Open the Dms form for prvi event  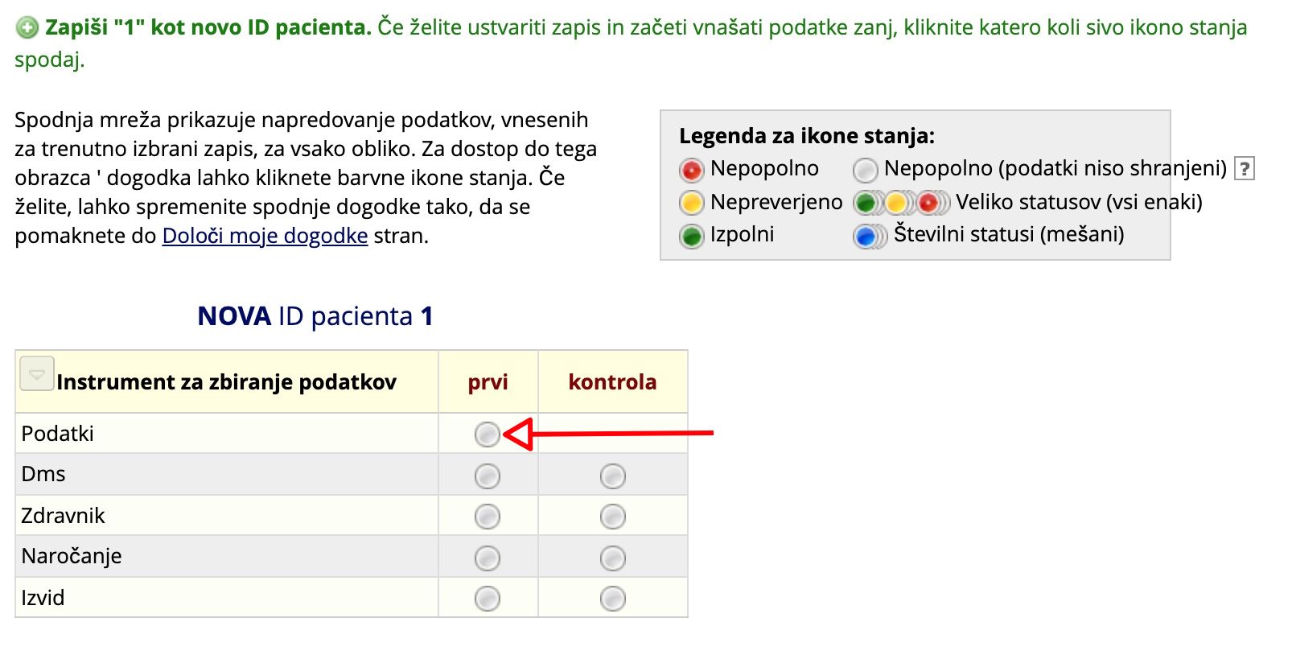(x=487, y=476)
